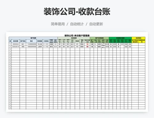This screenshot has height=118, width=154.
Task: Select 设计1 in the 李四 row
Action: click(x=72, y=47)
